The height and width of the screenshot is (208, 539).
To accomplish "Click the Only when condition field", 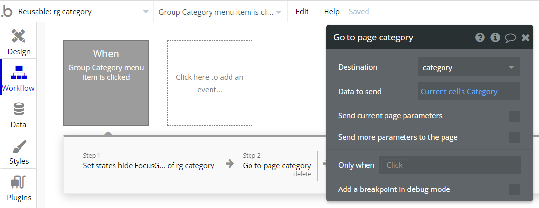I will (x=449, y=165).
